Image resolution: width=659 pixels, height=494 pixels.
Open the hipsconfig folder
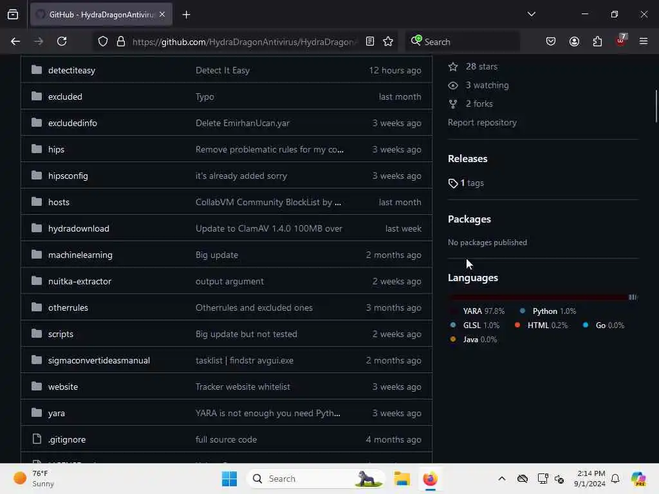(x=68, y=176)
